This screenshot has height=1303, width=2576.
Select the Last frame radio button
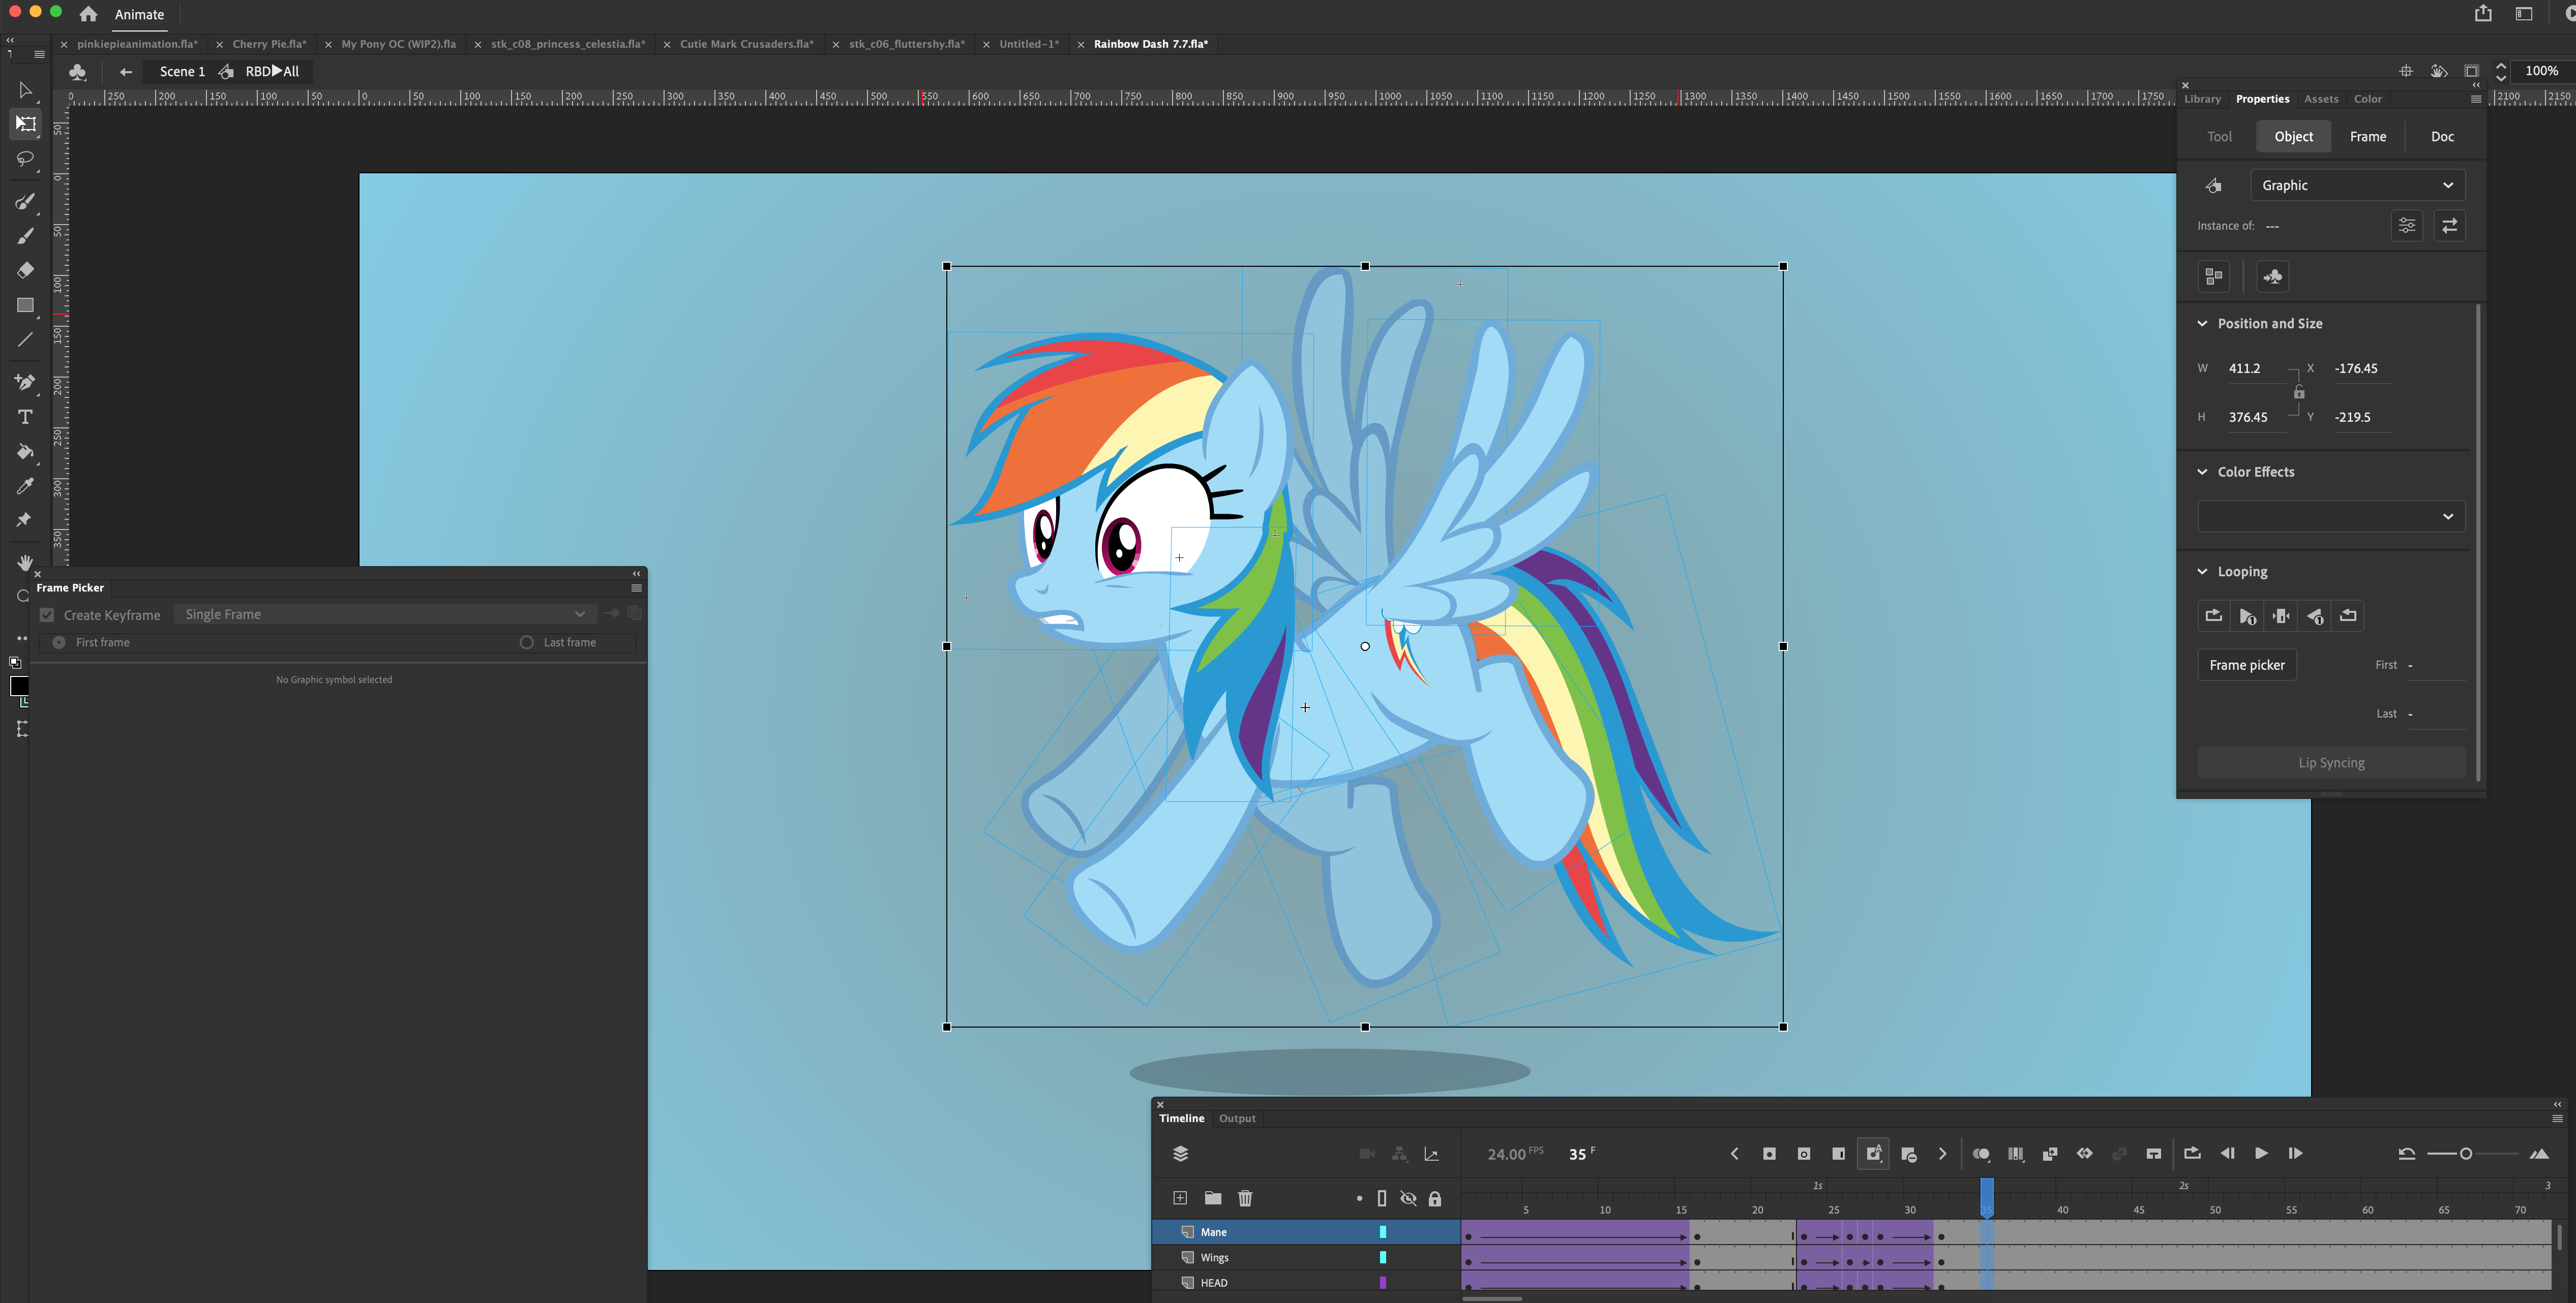coord(527,642)
